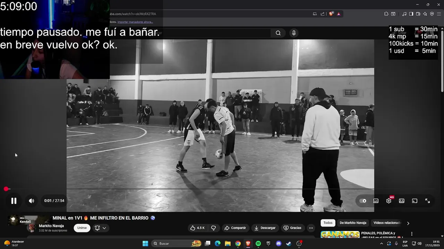
Task: Toggle the autoplay switch in player
Action: tap(363, 201)
